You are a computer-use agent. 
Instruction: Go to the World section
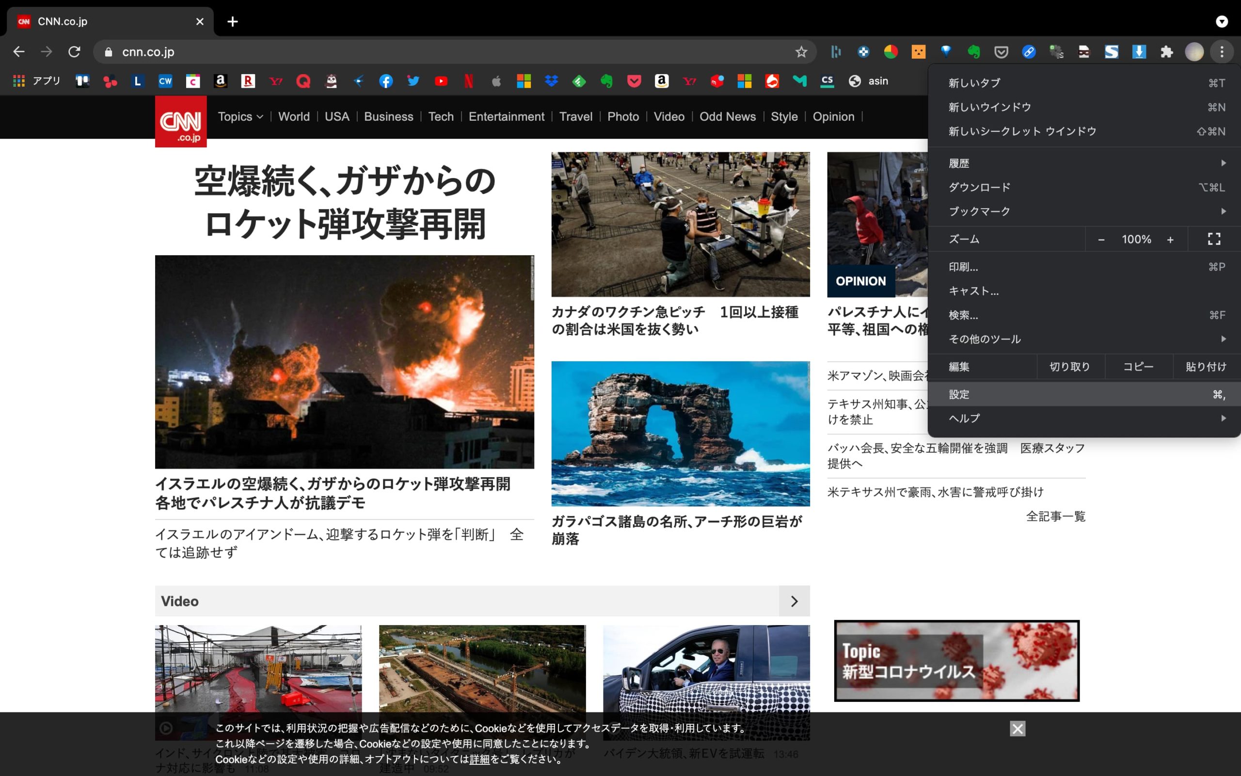click(294, 117)
